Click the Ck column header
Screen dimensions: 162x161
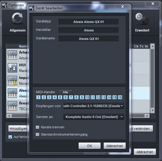(x=136, y=46)
